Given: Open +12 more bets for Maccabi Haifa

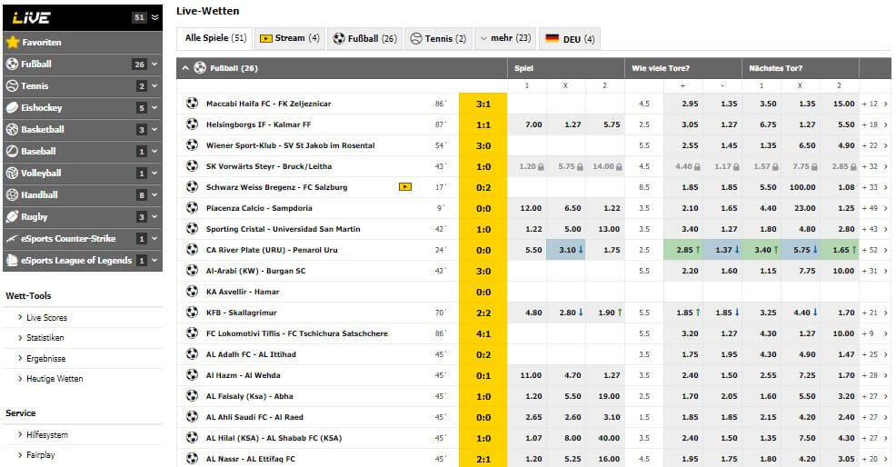Looking at the screenshot, I should pos(874,104).
